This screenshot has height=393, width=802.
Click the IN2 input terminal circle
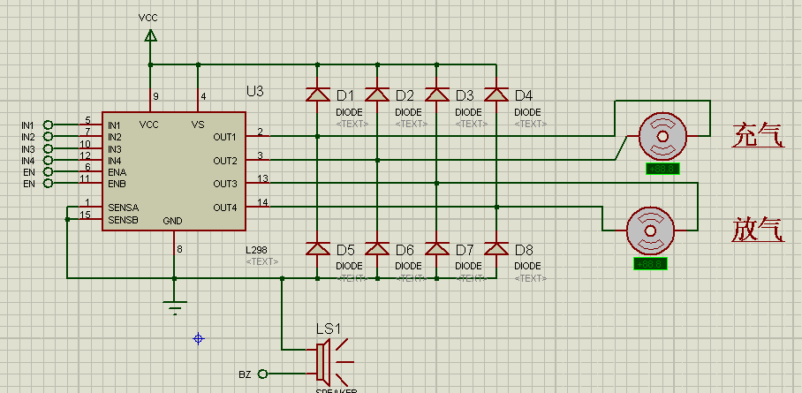(x=48, y=137)
